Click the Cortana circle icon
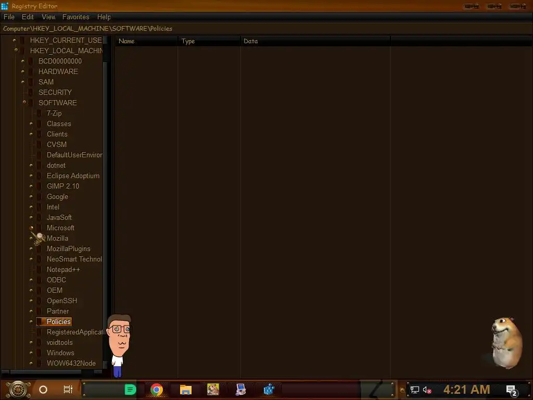 pyautogui.click(x=43, y=390)
